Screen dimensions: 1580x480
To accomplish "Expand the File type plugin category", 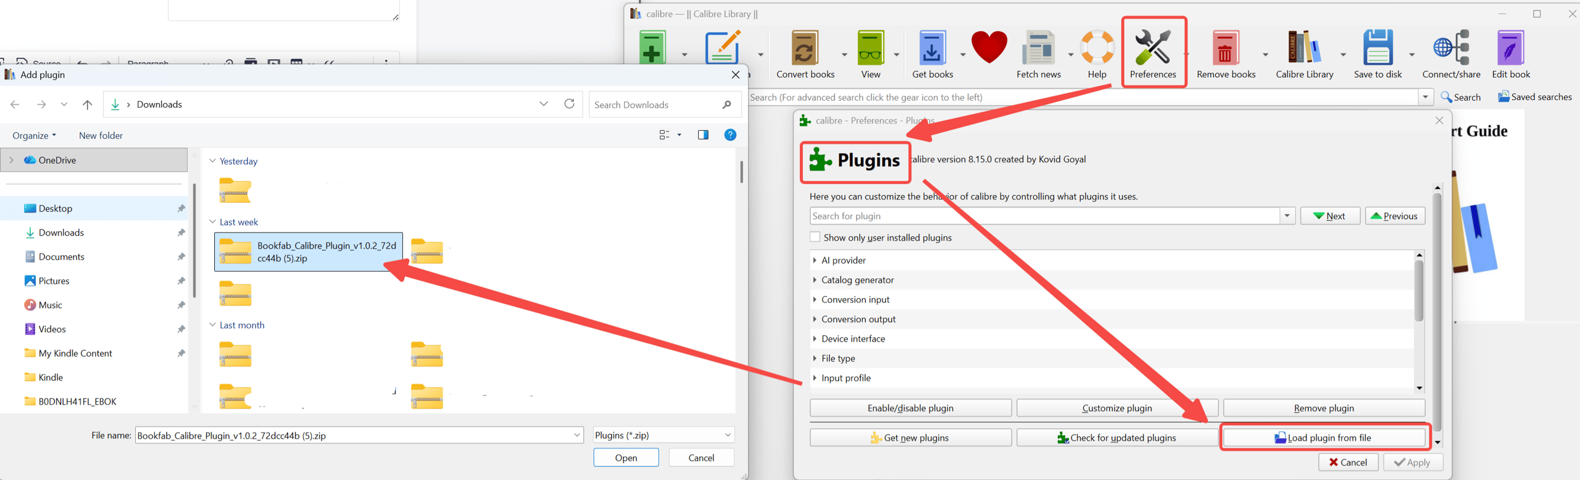I will pos(815,358).
